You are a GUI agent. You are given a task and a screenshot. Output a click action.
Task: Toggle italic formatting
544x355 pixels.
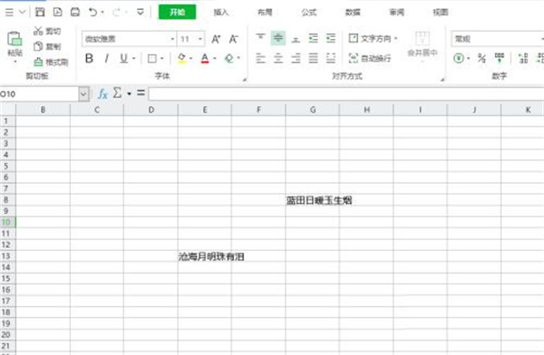[106, 58]
